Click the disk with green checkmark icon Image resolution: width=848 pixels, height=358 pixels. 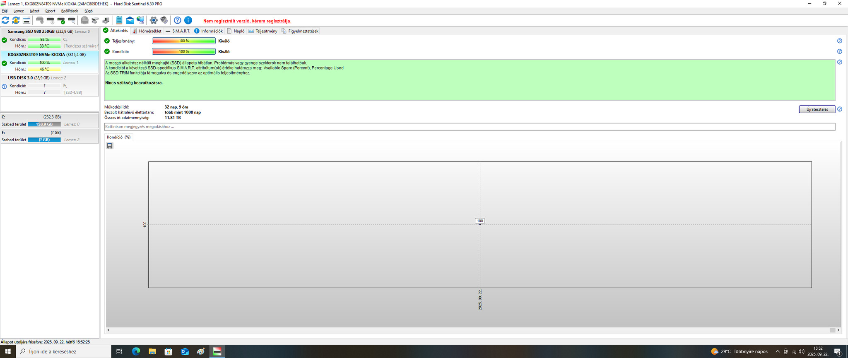(x=61, y=20)
